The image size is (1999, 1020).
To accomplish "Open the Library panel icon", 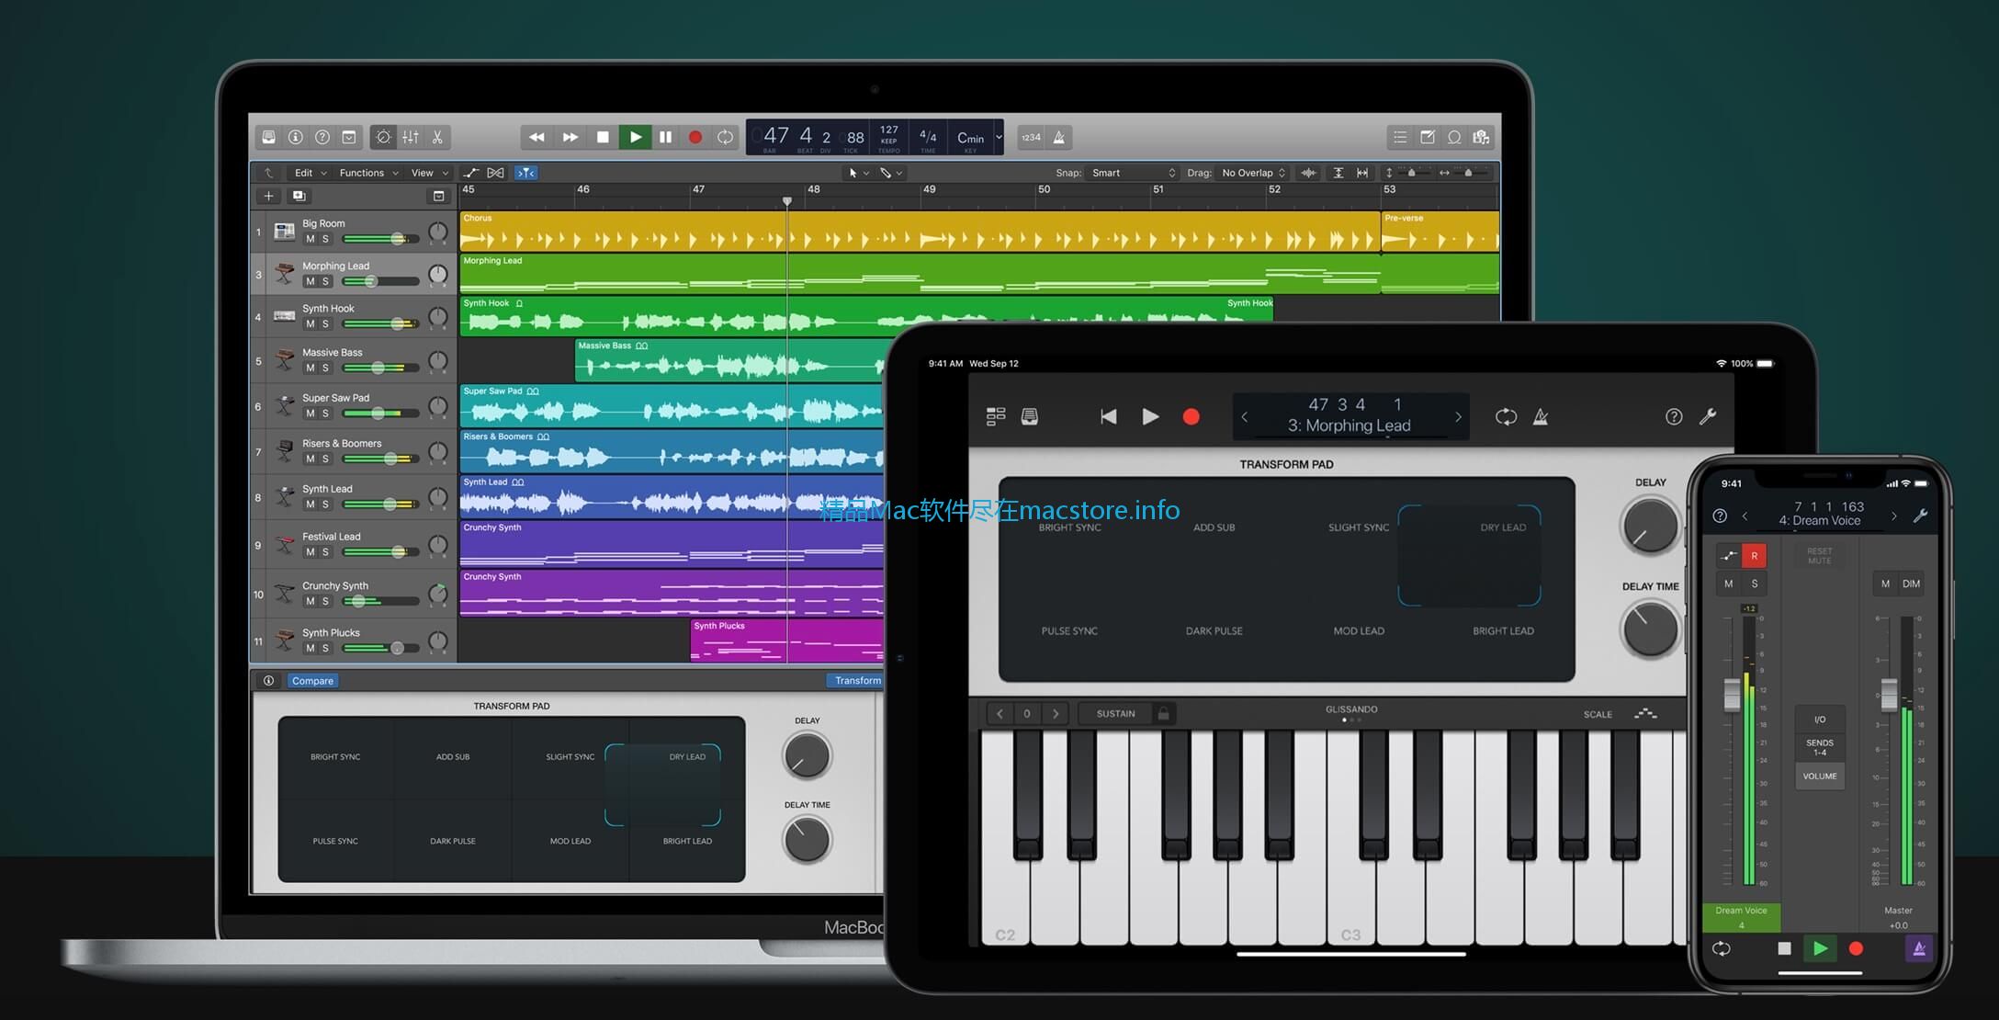I will click(x=267, y=137).
